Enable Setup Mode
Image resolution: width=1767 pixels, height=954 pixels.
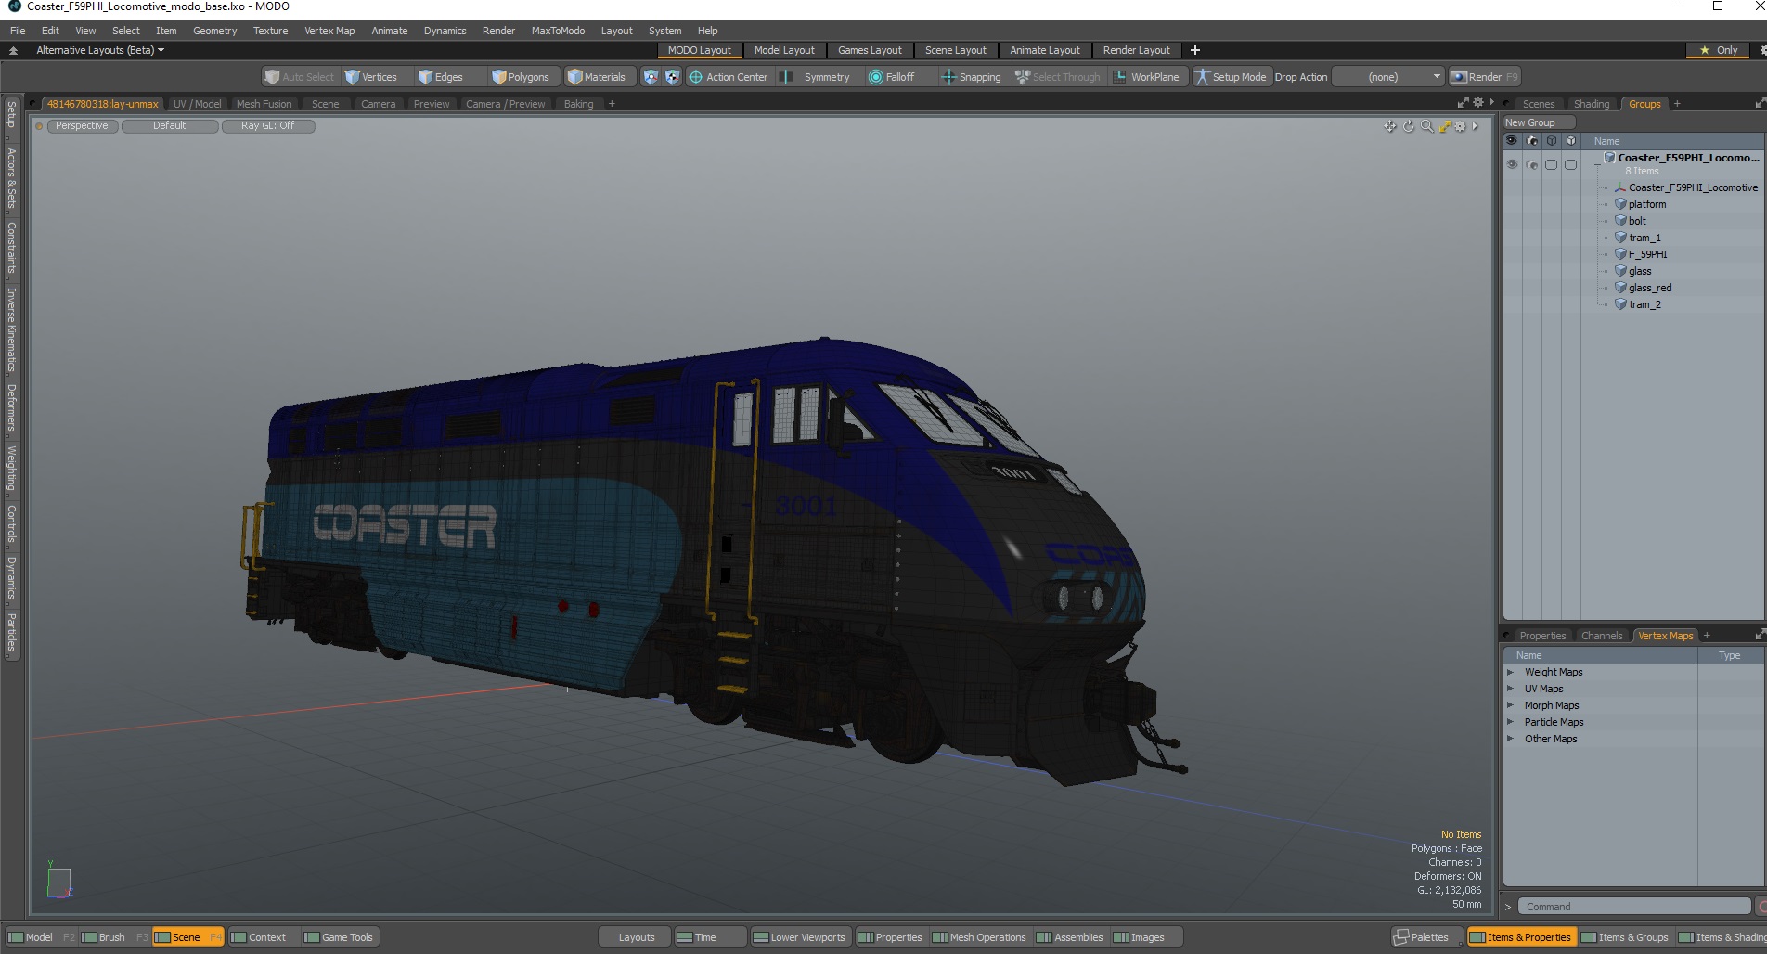tap(1231, 77)
